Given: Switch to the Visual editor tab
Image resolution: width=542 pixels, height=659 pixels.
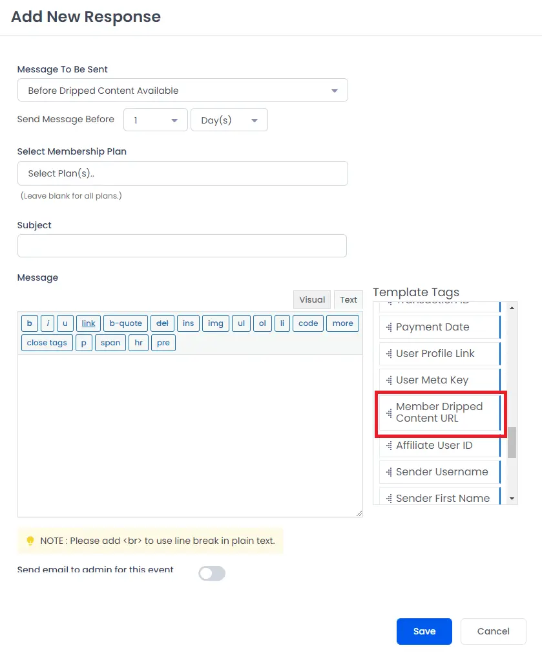Looking at the screenshot, I should click(x=312, y=299).
